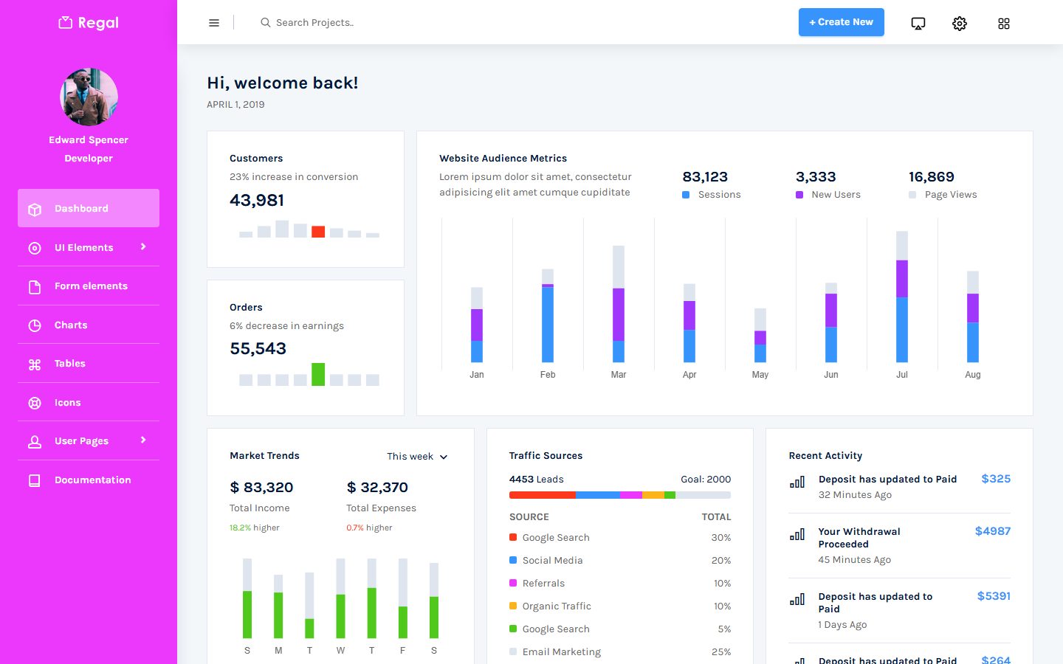
Task: Click the Icons lifebuoy icon
Action: point(35,403)
